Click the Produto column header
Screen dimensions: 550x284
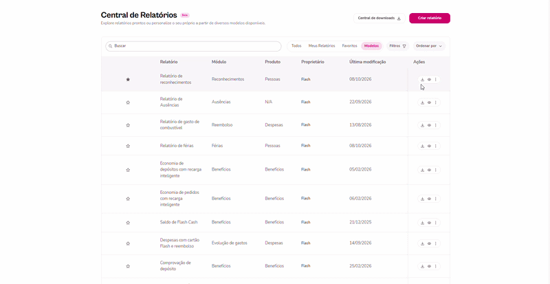[272, 62]
